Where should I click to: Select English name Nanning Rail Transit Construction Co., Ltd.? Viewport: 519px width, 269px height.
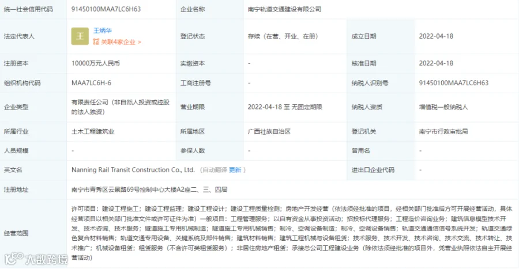click(x=133, y=170)
